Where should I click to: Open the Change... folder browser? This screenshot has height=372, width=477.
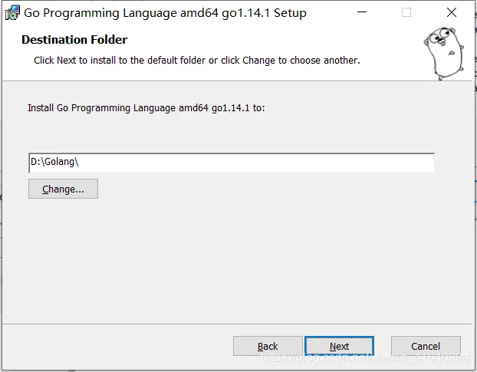(x=64, y=189)
